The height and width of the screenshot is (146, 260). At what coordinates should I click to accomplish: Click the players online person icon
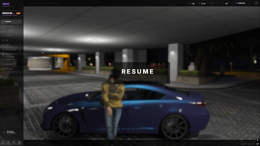(x=210, y=3)
